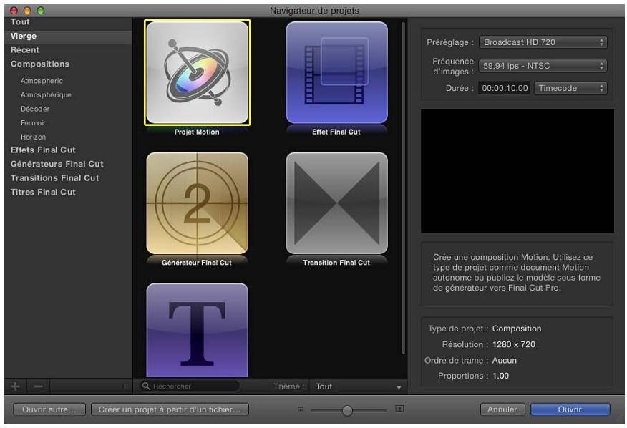Select the Fermoir composition theme

coord(33,123)
